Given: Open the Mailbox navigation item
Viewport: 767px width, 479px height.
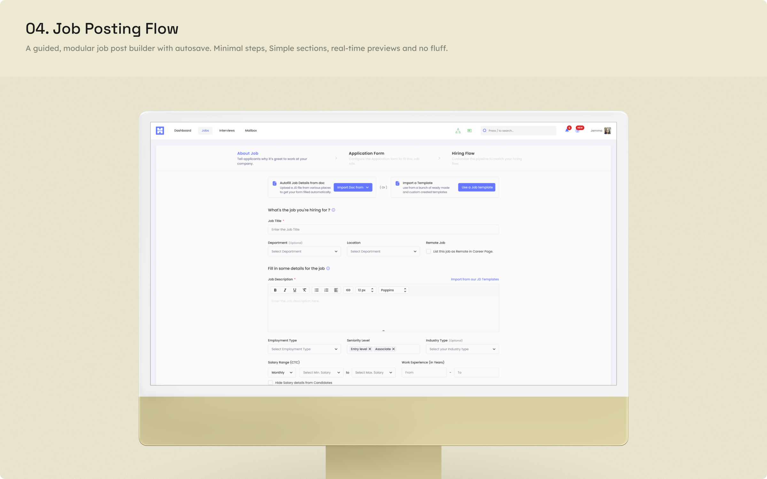Looking at the screenshot, I should click(x=251, y=131).
